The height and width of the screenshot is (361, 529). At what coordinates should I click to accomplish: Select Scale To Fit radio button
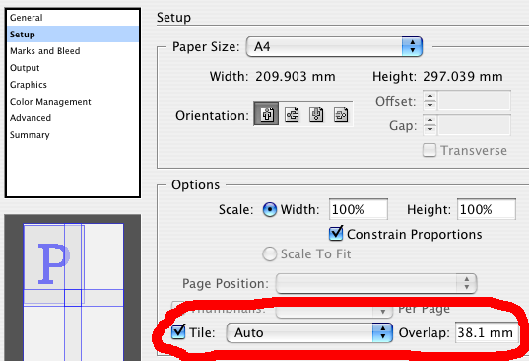[270, 253]
